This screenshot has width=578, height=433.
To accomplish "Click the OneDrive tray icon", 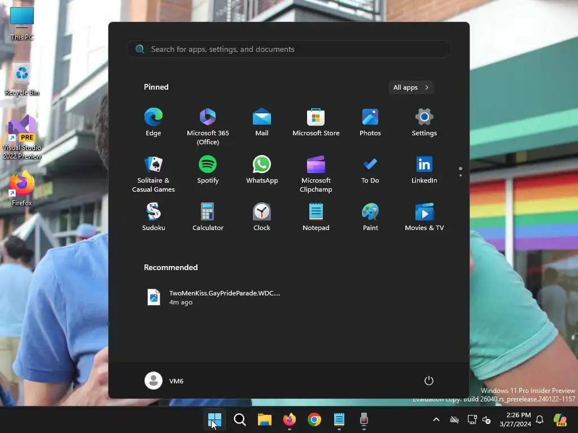I will [x=454, y=419].
